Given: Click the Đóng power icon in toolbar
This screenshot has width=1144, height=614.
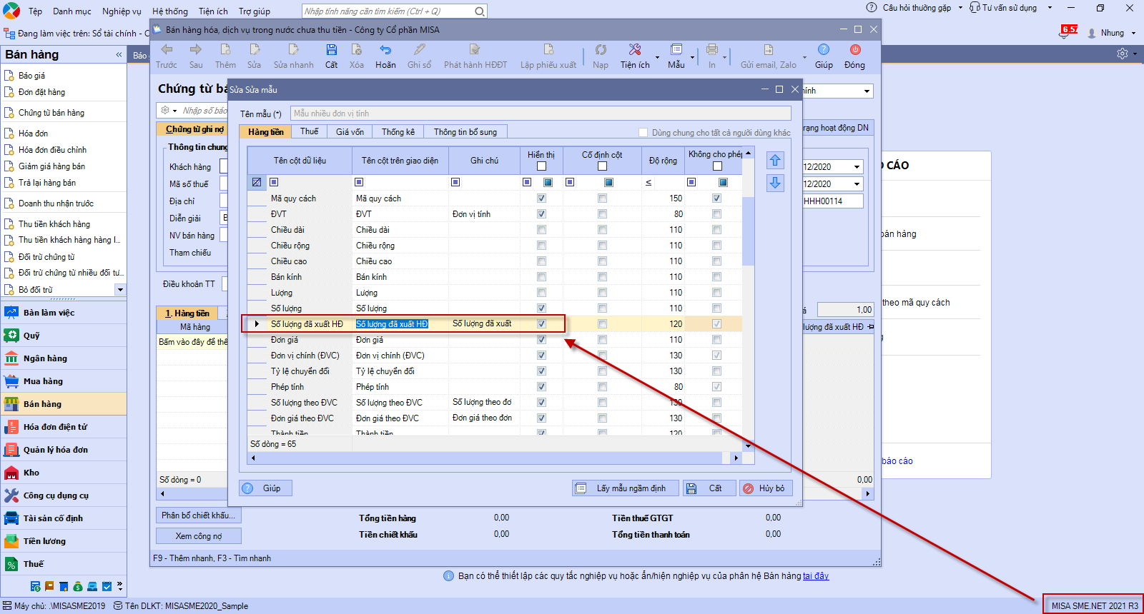Looking at the screenshot, I should tap(854, 50).
